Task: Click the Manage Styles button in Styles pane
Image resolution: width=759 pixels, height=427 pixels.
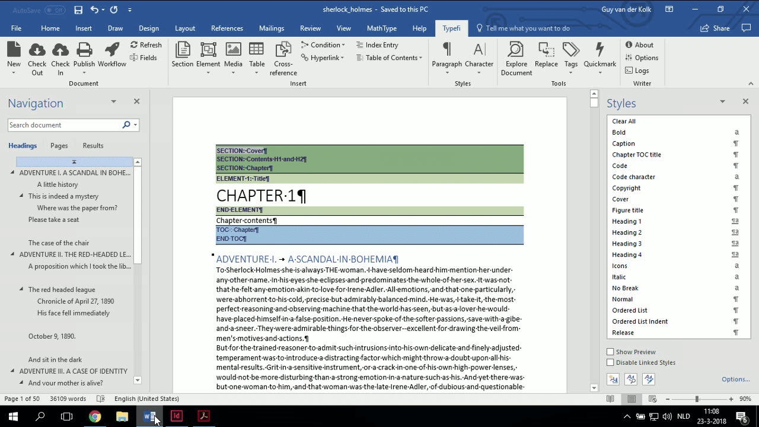Action: coord(649,379)
